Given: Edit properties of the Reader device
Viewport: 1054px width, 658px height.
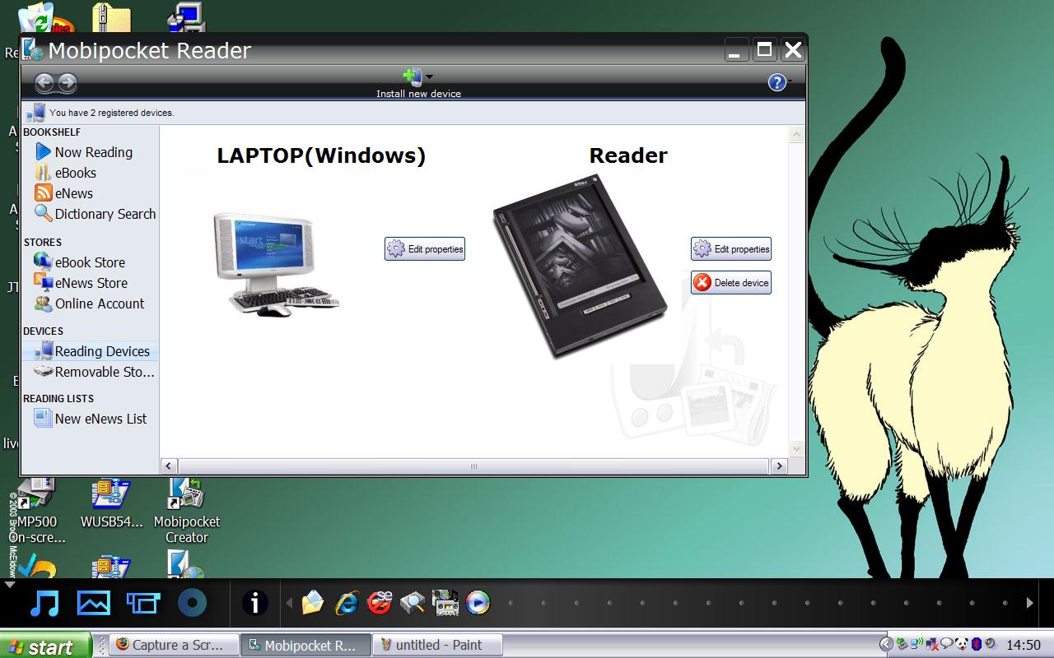Looking at the screenshot, I should (x=731, y=249).
